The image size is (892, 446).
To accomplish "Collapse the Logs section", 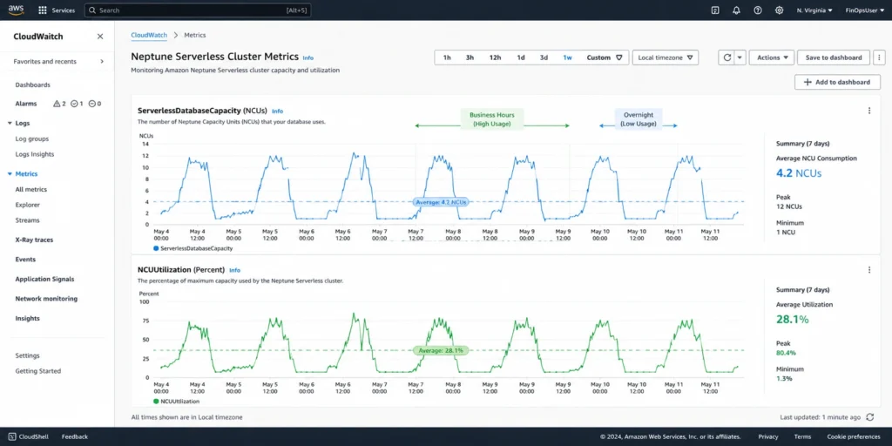I will point(10,123).
